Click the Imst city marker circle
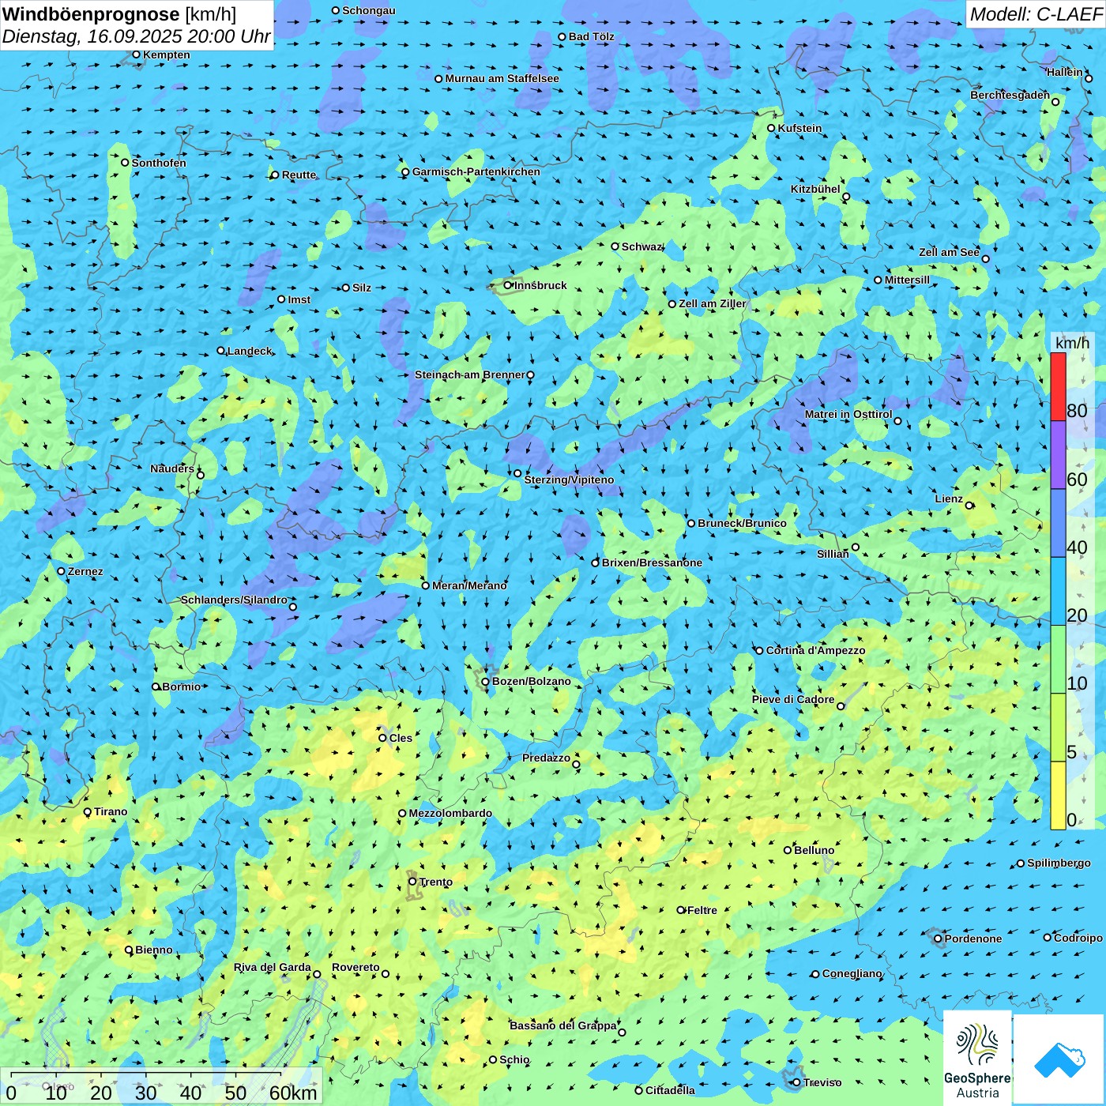Screen dimensions: 1106x1106 281,299
